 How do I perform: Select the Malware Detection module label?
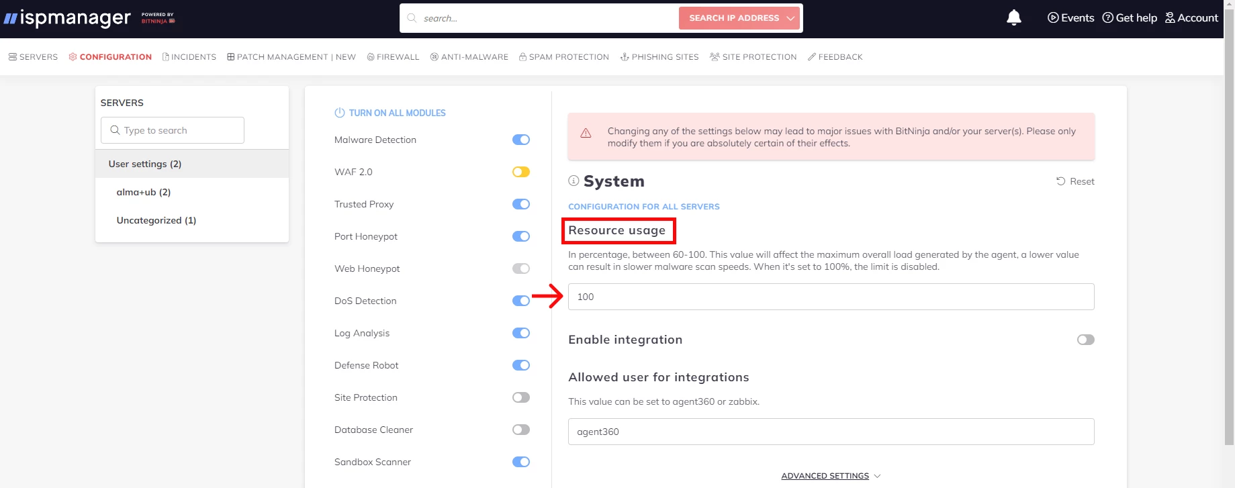point(375,140)
